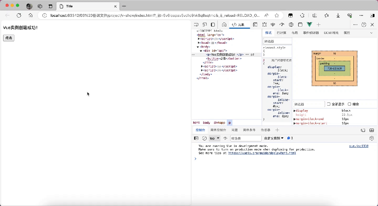Open the vue.js:9330 source link

click(358, 146)
